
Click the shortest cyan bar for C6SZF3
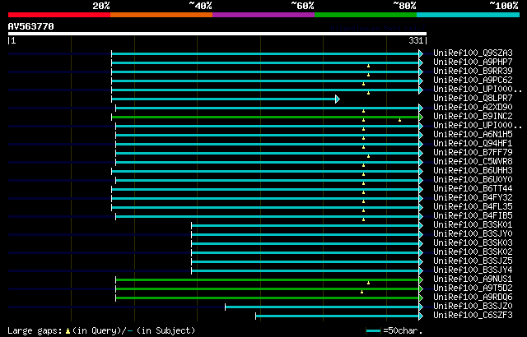click(337, 316)
